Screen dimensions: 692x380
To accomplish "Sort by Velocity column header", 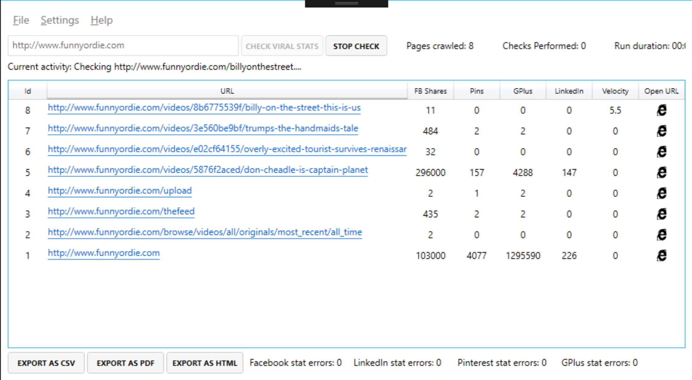I will click(615, 91).
